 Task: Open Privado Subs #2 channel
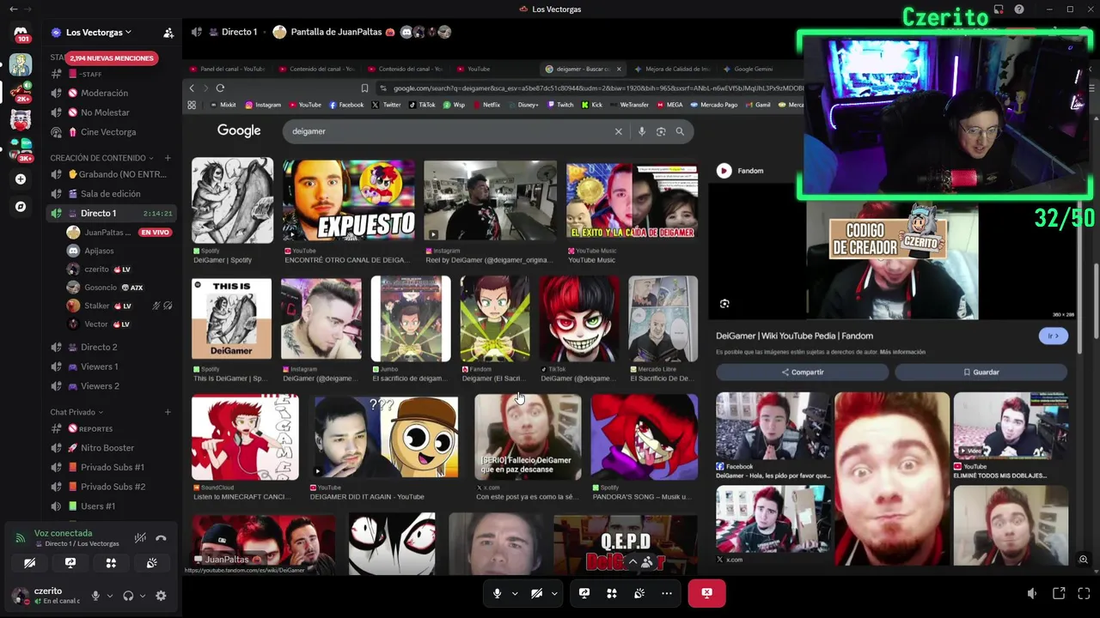pos(112,487)
